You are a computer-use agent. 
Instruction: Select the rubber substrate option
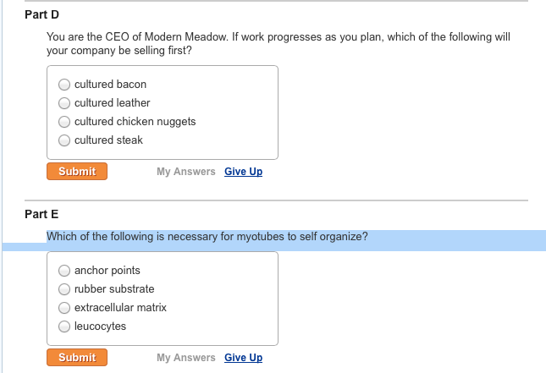tap(64, 289)
